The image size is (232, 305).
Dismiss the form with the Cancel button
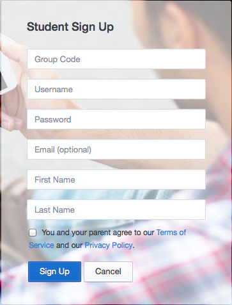[x=108, y=272]
